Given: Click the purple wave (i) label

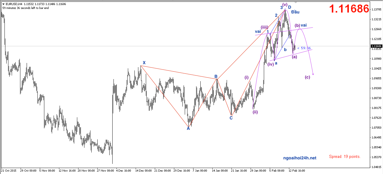Looking at the screenshot, I should 246,77.
